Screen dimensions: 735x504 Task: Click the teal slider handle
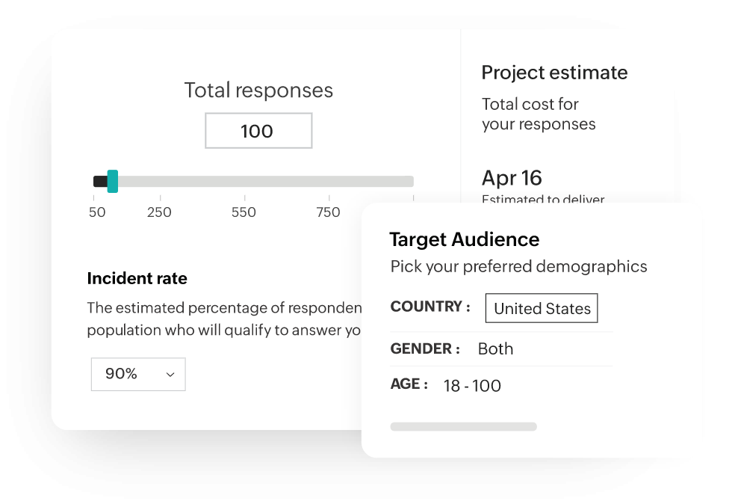(113, 181)
